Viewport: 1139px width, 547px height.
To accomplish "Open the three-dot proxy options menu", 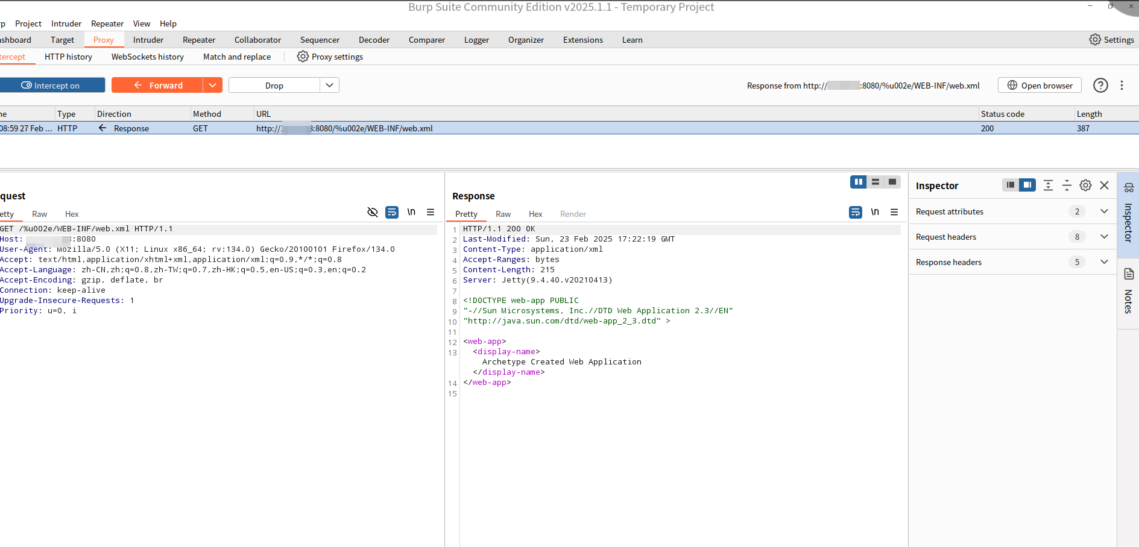I will click(x=1122, y=86).
